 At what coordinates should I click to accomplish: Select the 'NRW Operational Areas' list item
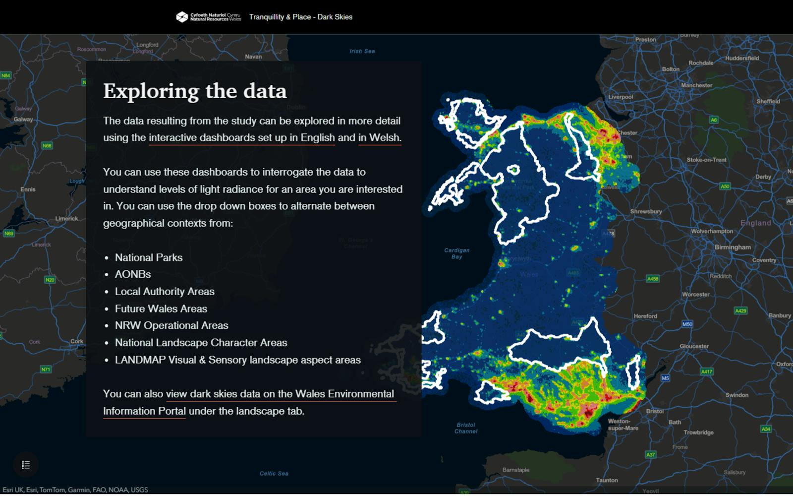[x=171, y=325]
